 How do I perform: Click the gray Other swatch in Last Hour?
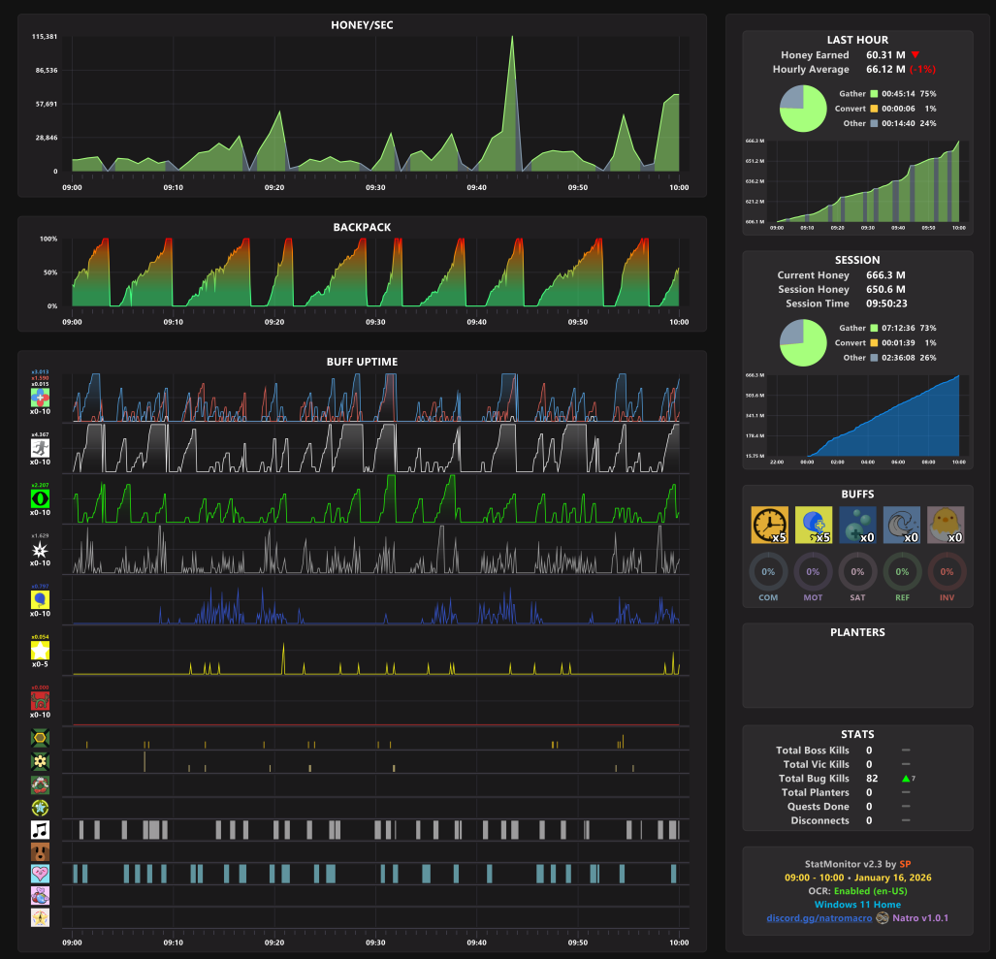tap(874, 124)
